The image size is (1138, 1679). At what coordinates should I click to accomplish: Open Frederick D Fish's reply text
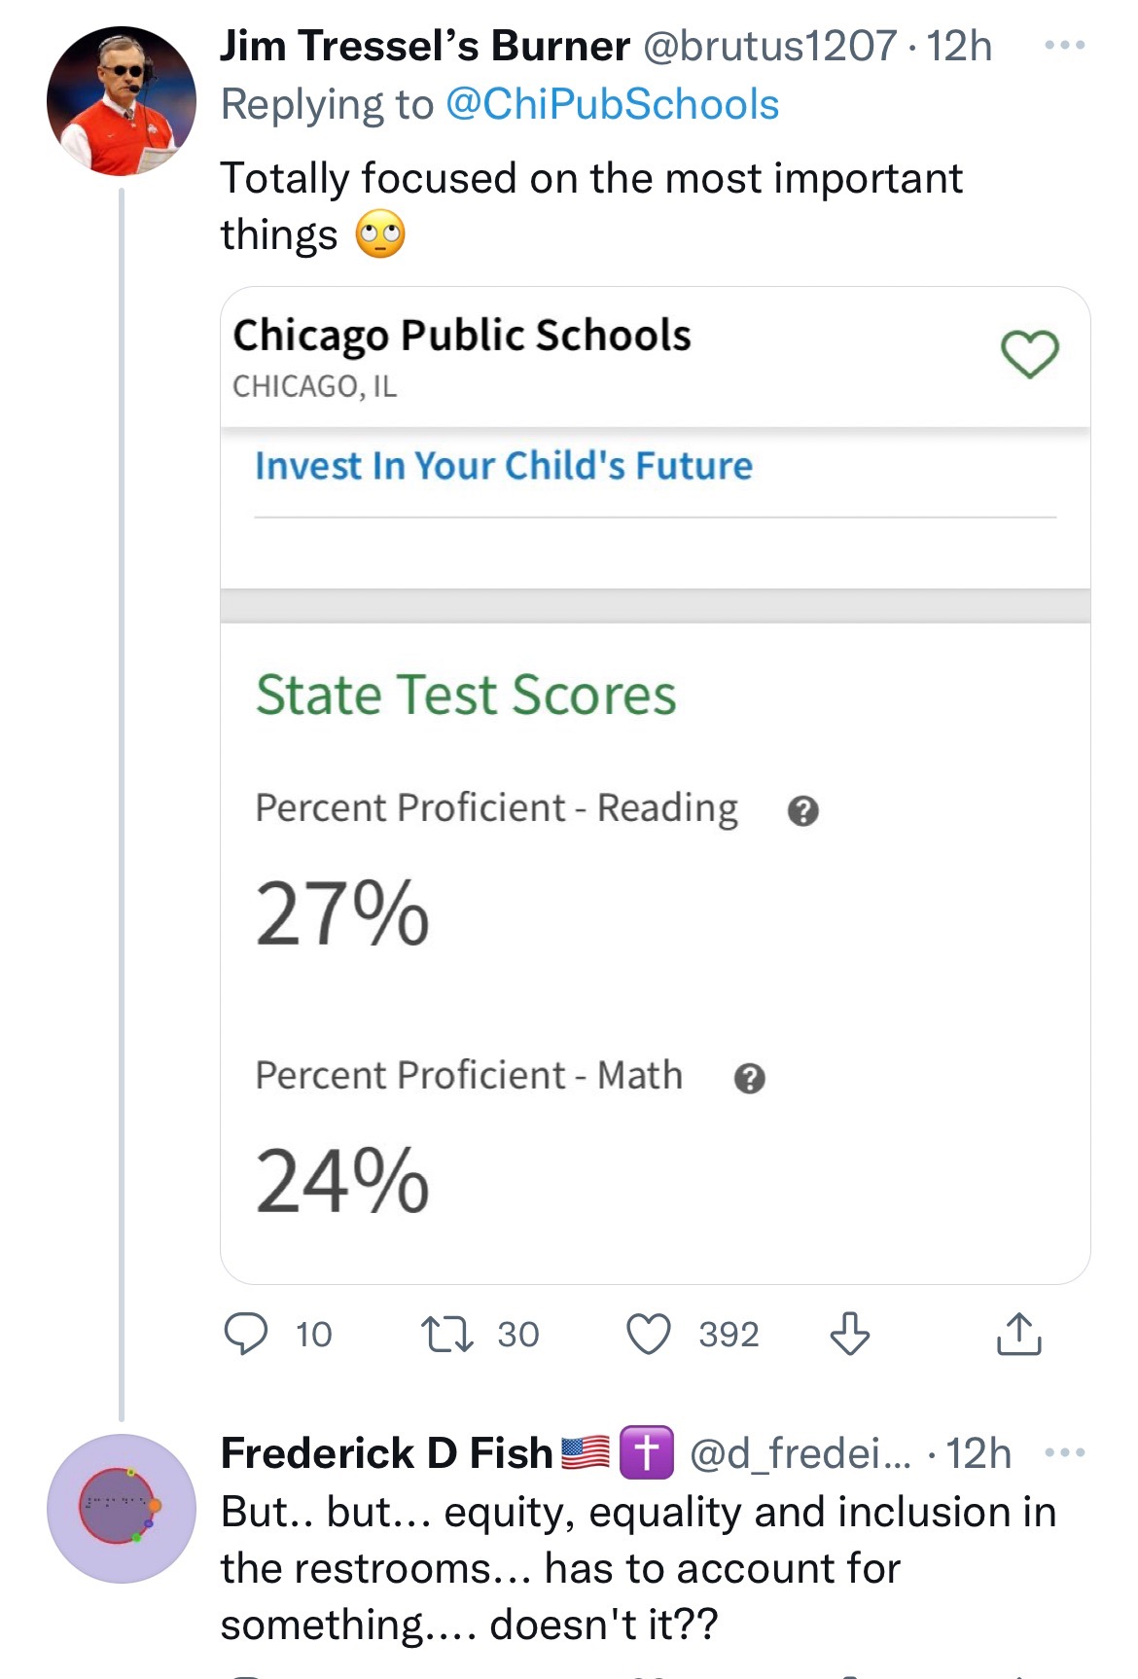(x=638, y=1568)
